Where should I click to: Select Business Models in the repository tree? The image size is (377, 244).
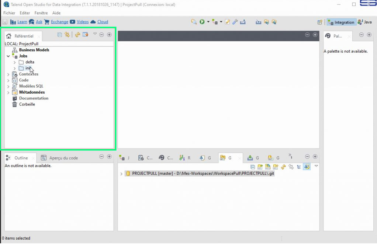tap(34, 50)
